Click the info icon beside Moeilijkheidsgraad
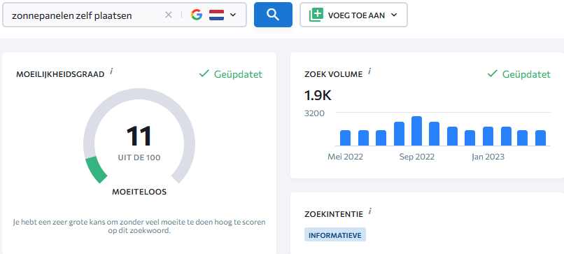The height and width of the screenshot is (254, 564). (111, 71)
